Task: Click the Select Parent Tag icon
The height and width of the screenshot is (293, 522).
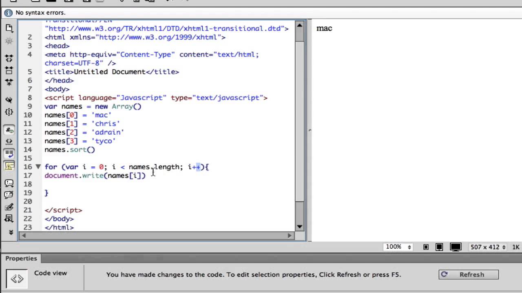Action: pos(9,100)
